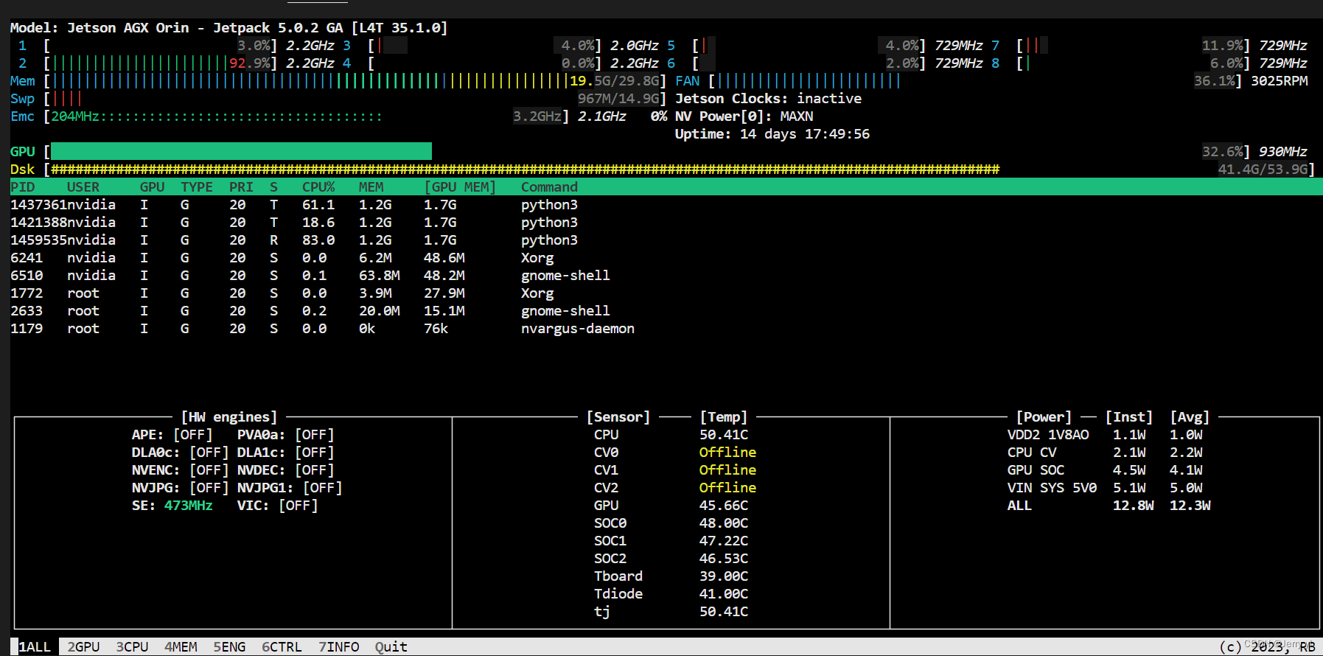Click the ALL 12.8W power total
This screenshot has width=1323, height=656.
coord(1134,505)
